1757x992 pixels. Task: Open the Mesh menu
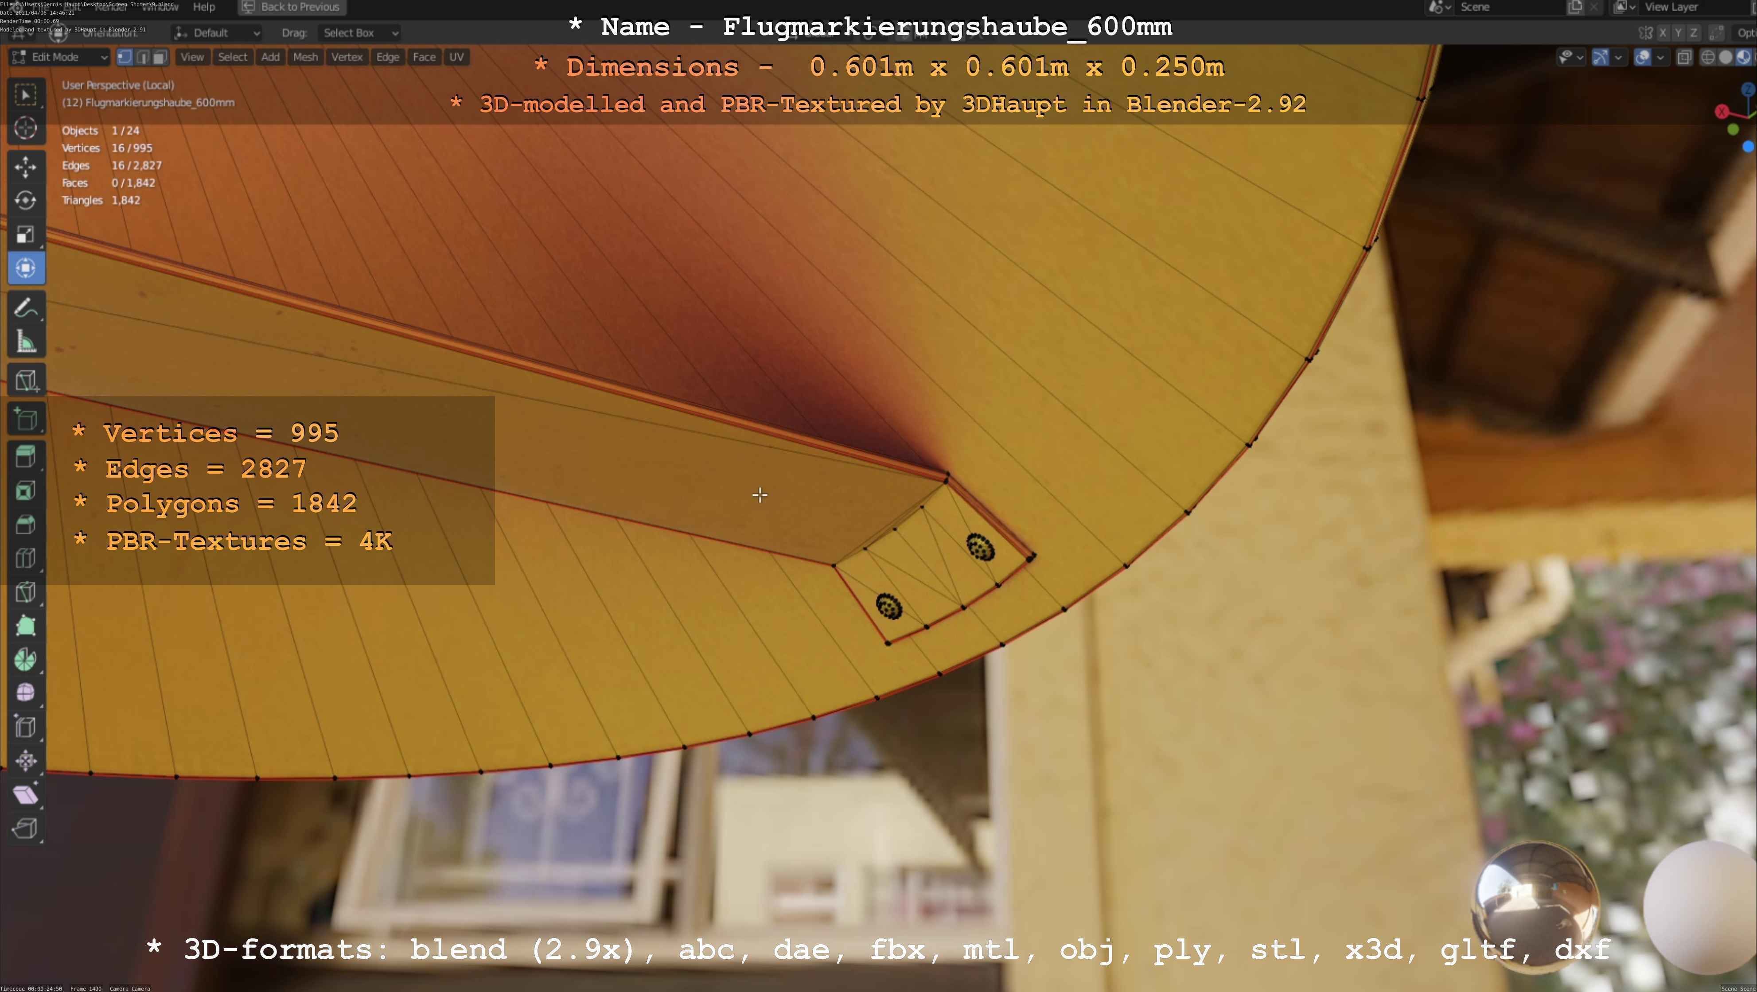305,57
